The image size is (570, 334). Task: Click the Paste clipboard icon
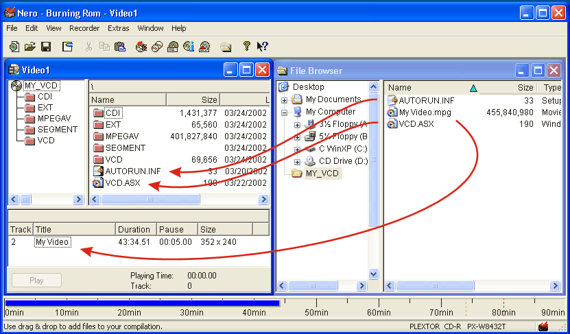120,47
